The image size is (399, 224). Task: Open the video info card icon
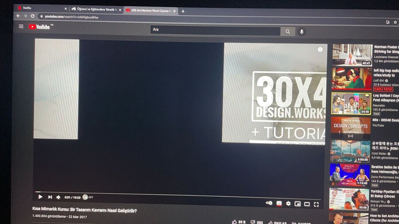[x=320, y=49]
